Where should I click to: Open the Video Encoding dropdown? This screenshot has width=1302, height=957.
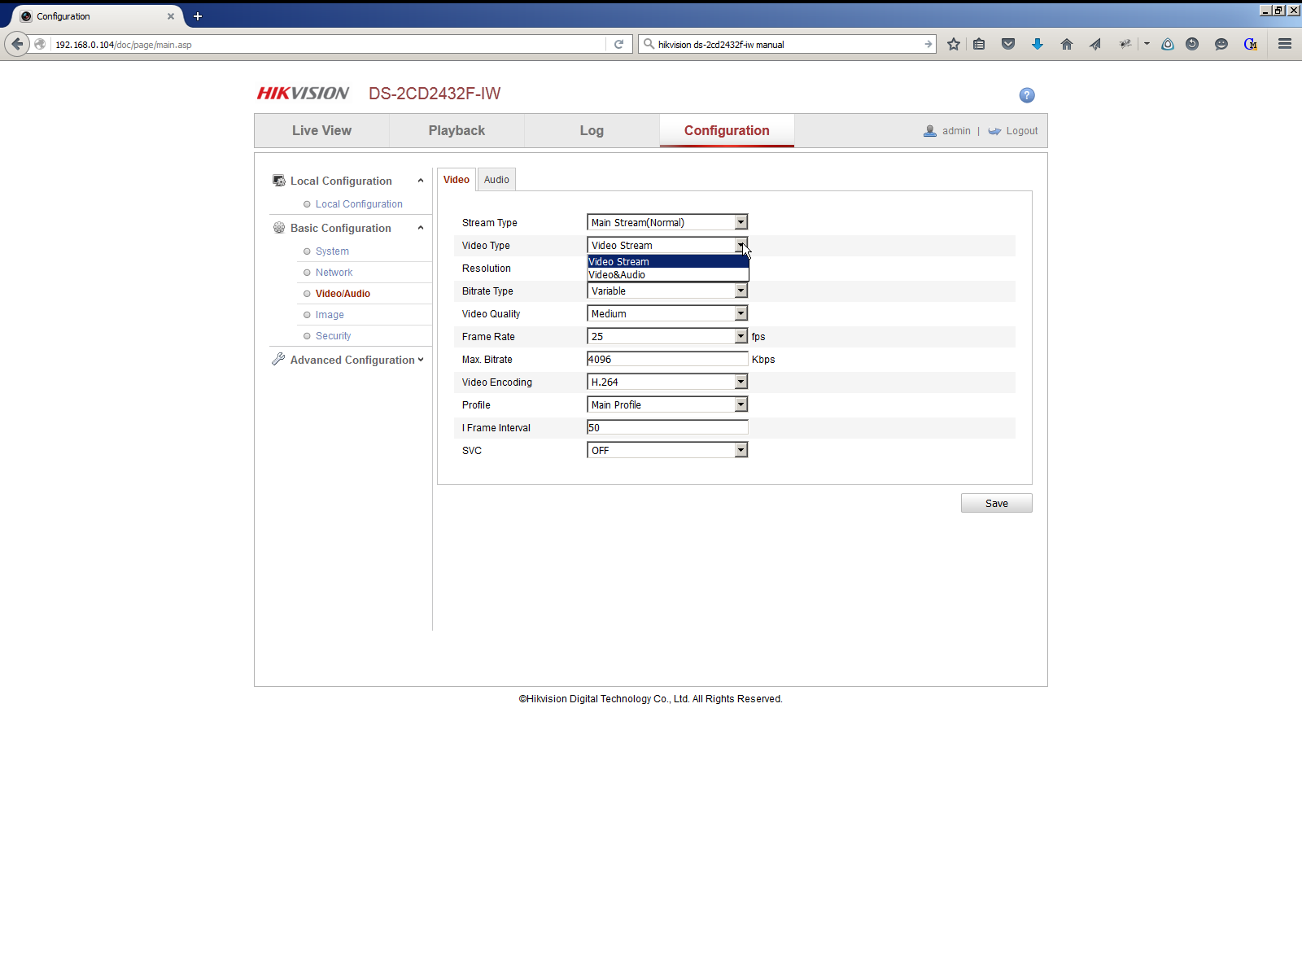click(667, 382)
